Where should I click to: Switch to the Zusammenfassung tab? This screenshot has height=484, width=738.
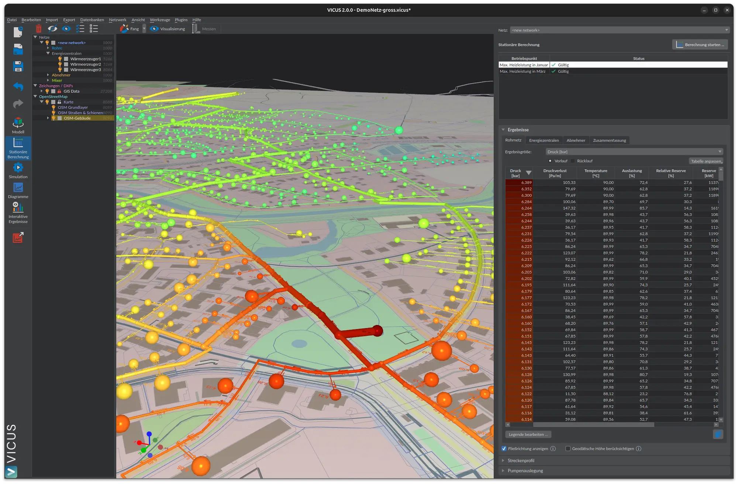click(609, 140)
